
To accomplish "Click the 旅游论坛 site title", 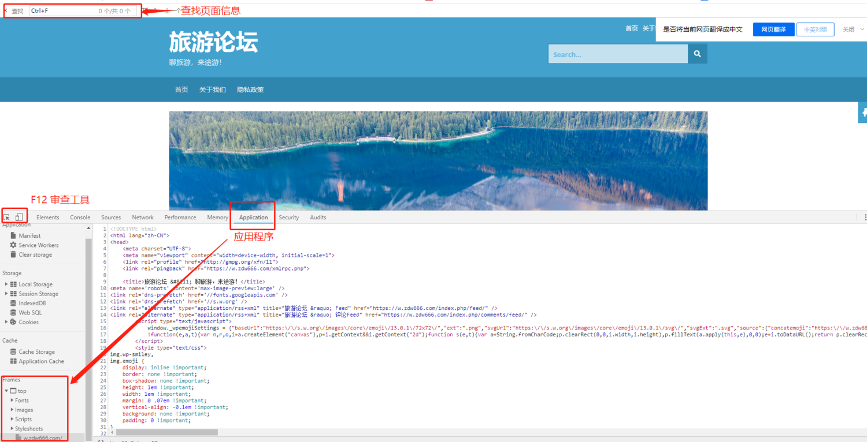I will (213, 42).
